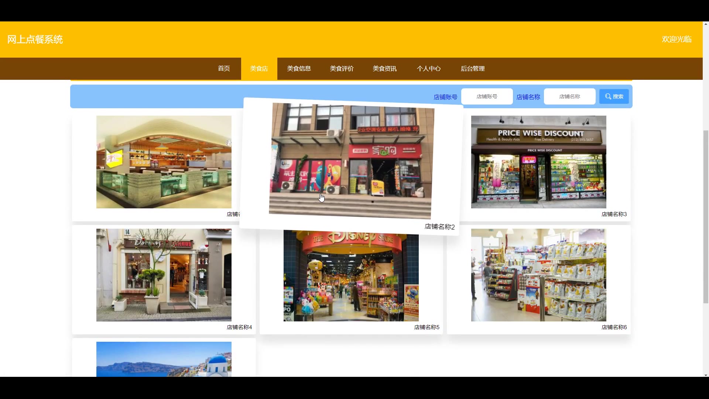This screenshot has height=399, width=709.
Task: Focus the 店铺名称 input field
Action: tap(569, 96)
